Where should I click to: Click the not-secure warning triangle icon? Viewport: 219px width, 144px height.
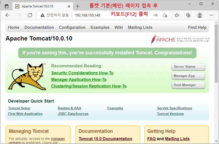[x=43, y=15]
